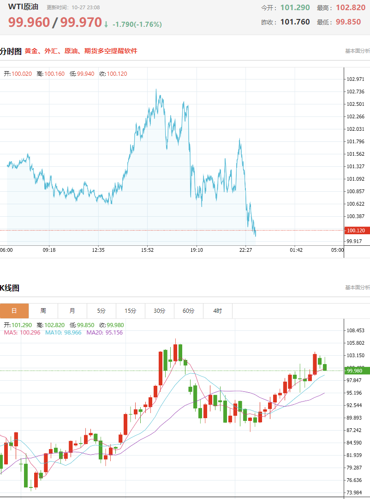Click the MA10: 98.966 indicator label
Image resolution: width=370 pixels, height=499 pixels.
63,333
